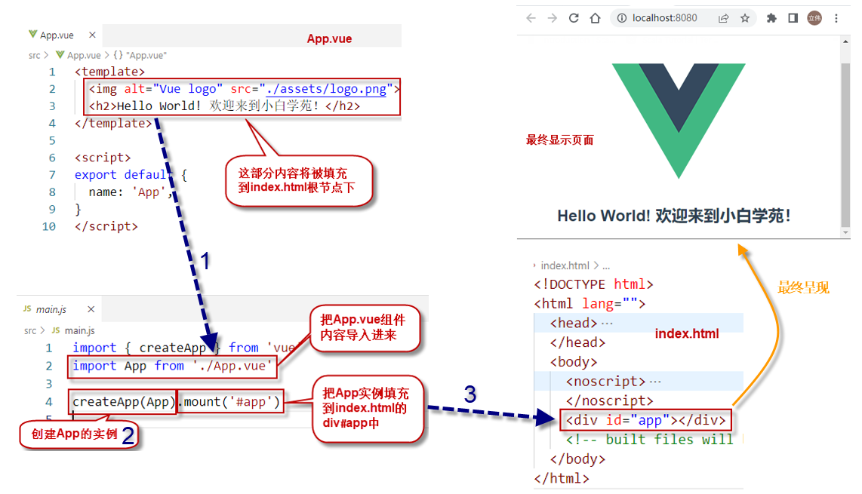Click the browser back arrow
862x494 pixels.
[531, 18]
